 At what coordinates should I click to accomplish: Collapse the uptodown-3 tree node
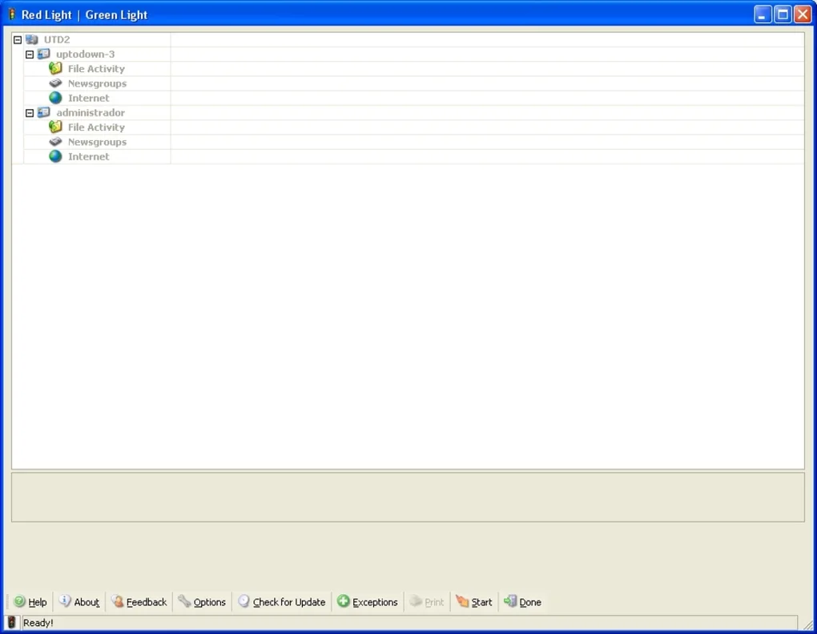pyautogui.click(x=30, y=55)
